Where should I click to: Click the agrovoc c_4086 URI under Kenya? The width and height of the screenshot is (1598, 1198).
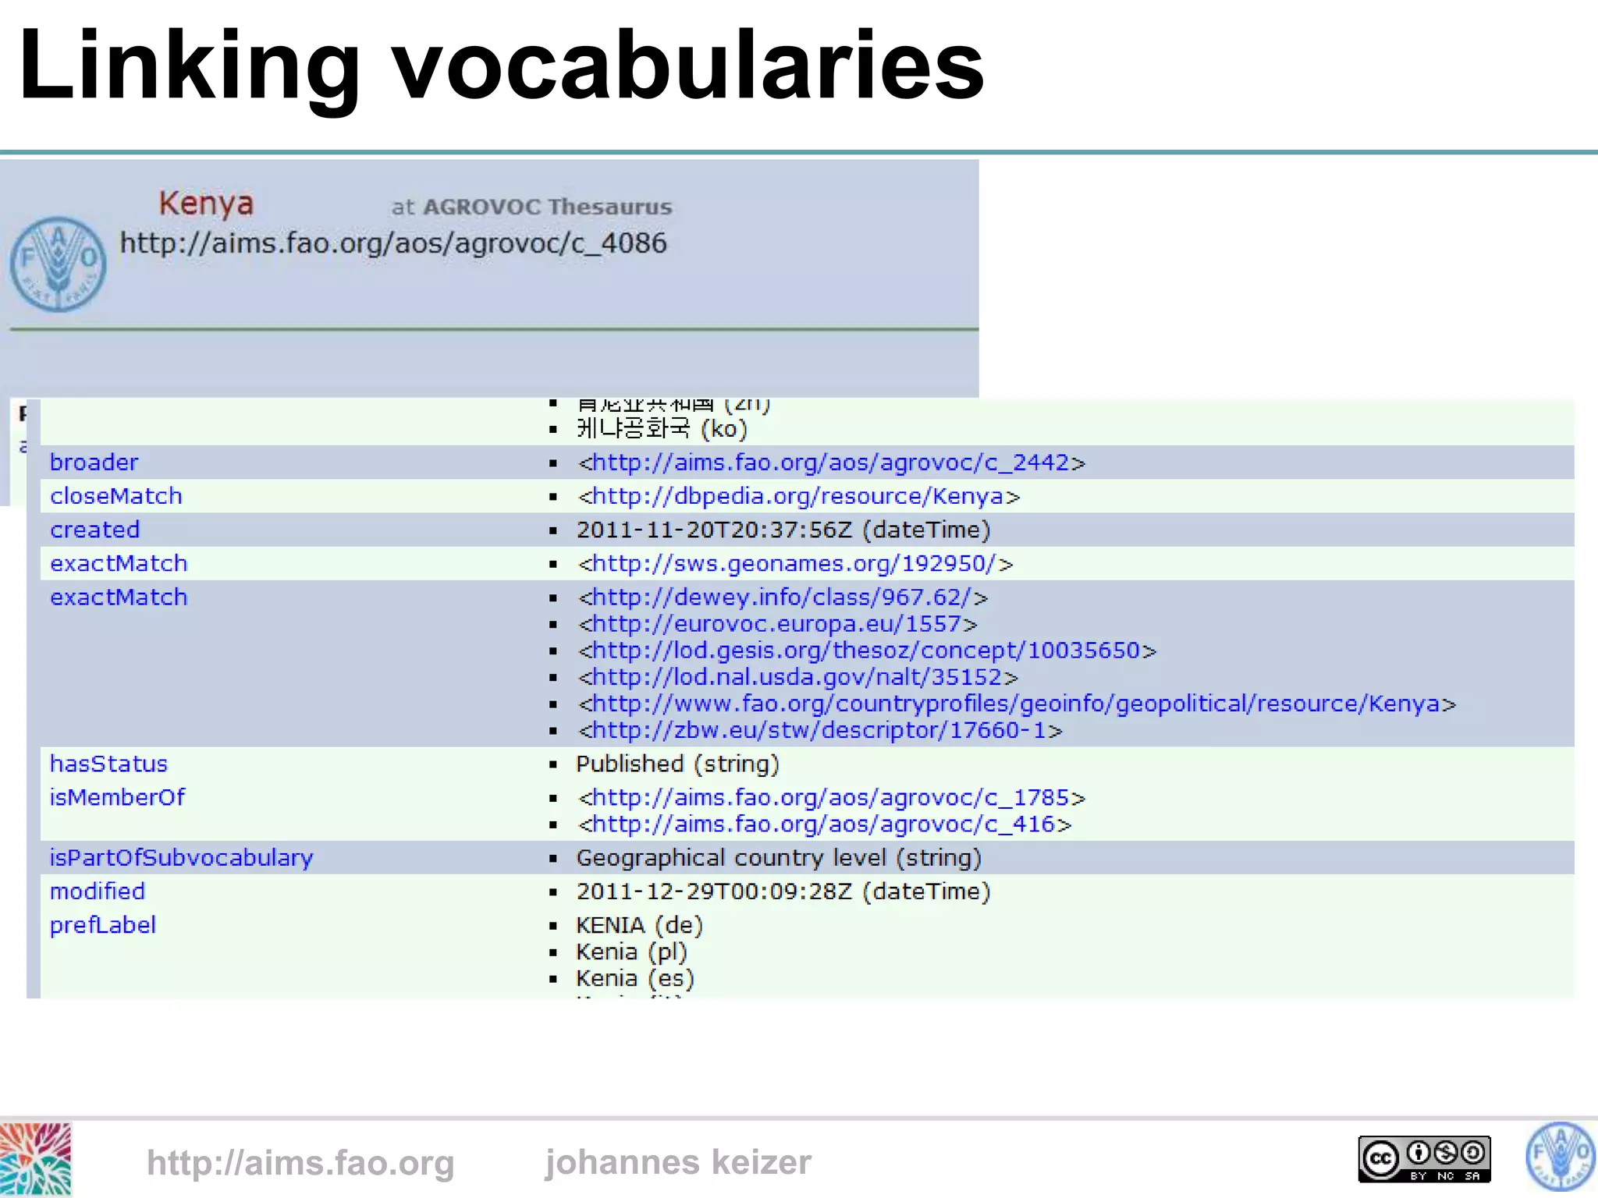pos(392,243)
